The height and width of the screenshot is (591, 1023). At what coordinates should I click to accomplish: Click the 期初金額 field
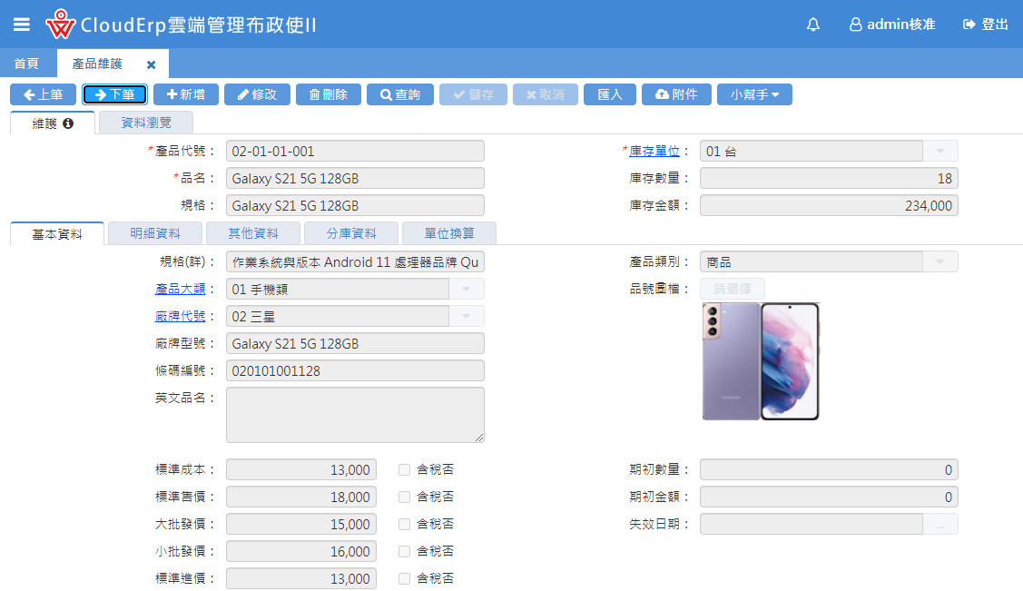click(x=829, y=497)
